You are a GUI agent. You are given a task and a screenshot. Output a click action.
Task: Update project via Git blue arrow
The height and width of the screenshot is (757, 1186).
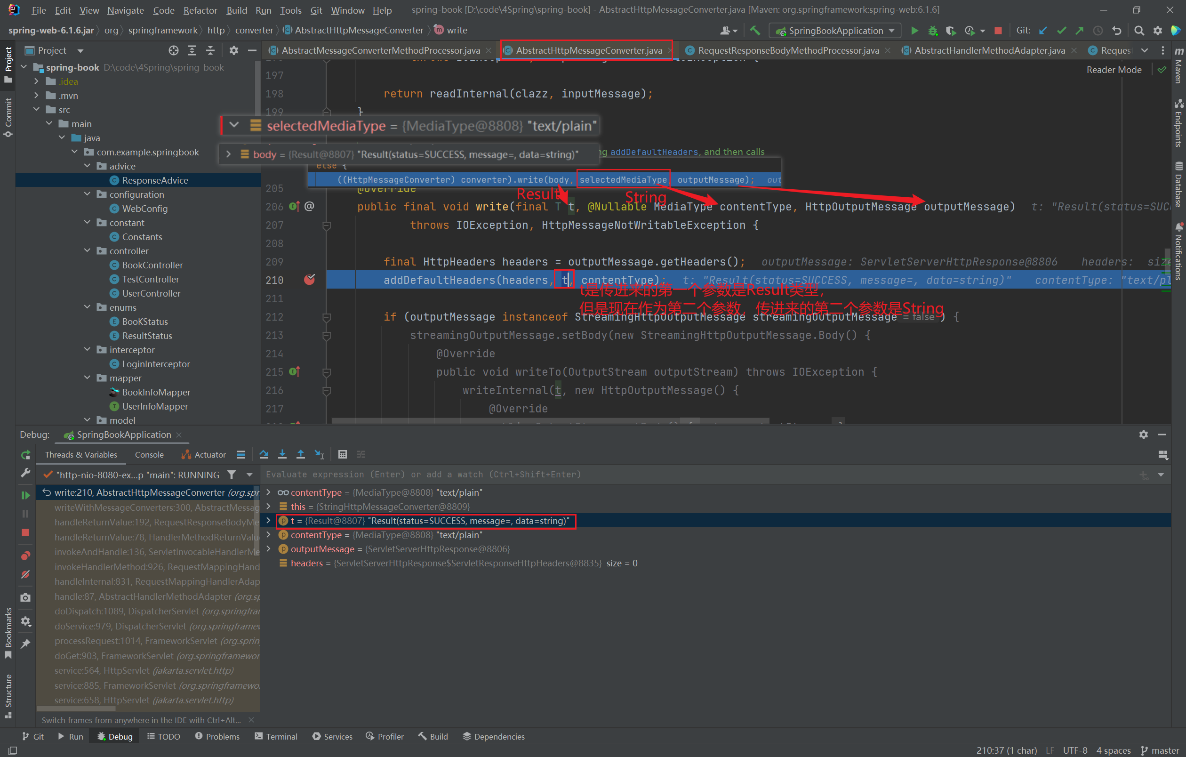pos(1042,31)
